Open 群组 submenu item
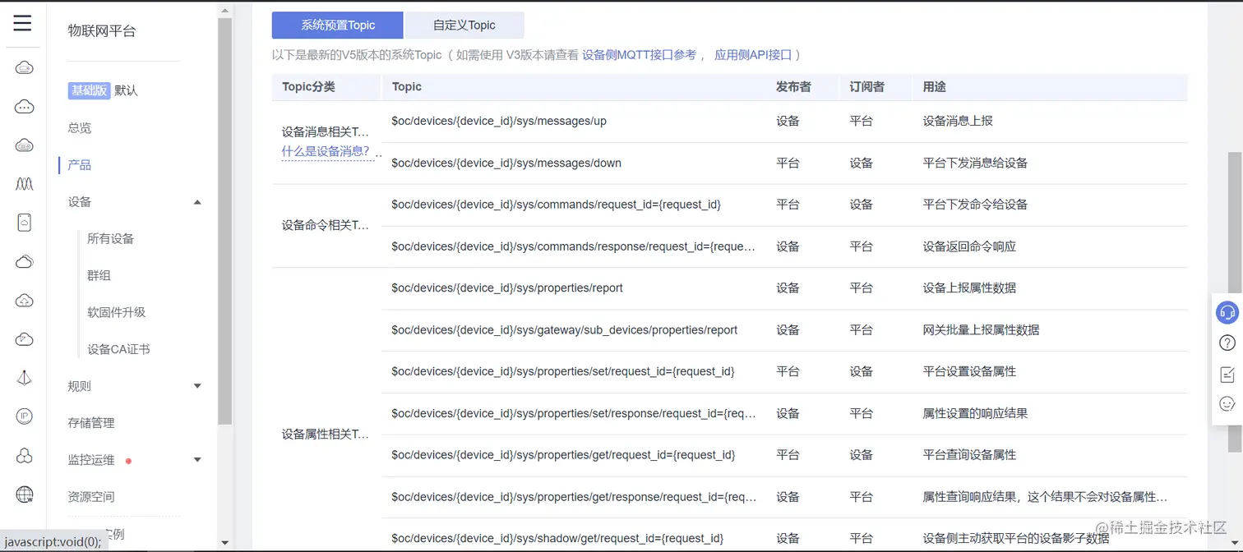The width and height of the screenshot is (1243, 552). [x=99, y=276]
